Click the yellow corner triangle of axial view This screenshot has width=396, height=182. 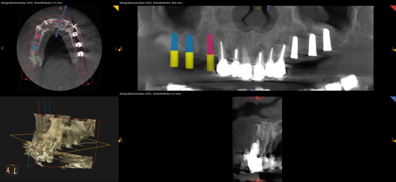(116, 8)
